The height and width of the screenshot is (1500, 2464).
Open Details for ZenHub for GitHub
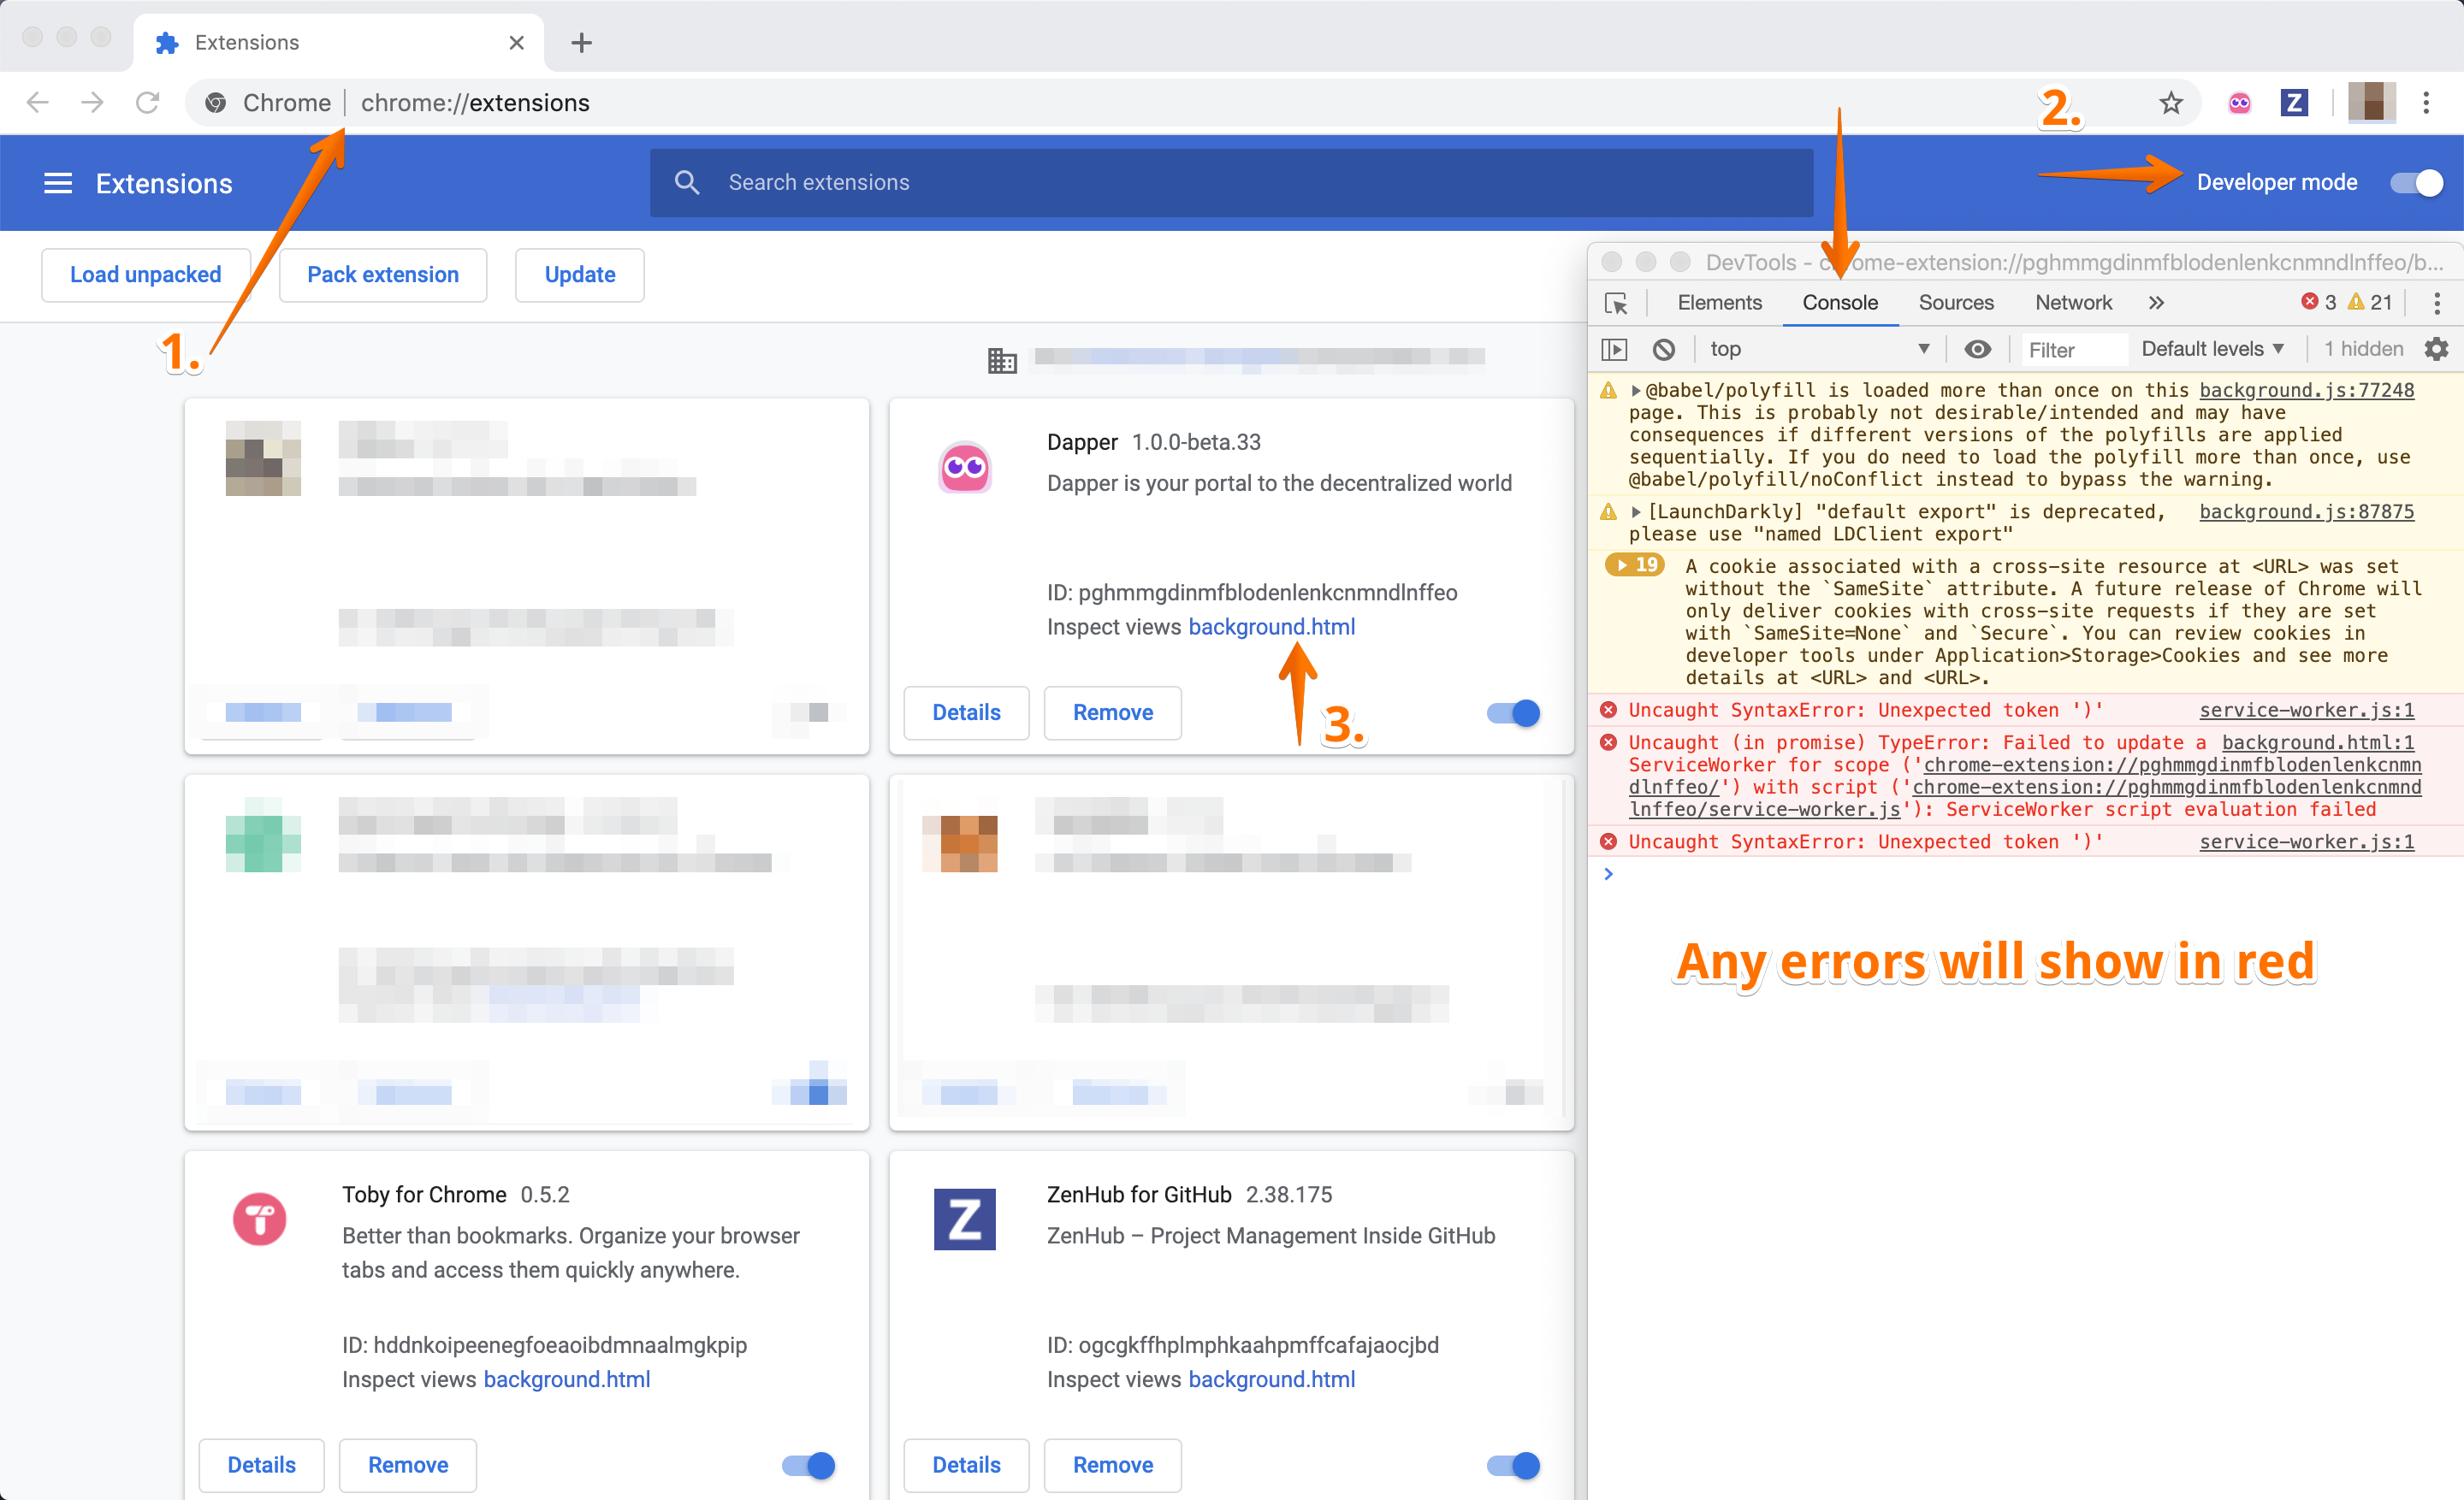point(966,1465)
